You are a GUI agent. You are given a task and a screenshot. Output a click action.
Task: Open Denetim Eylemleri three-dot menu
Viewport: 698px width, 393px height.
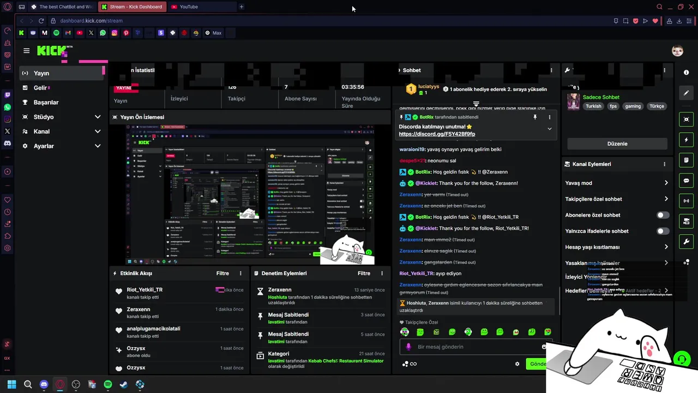pyautogui.click(x=382, y=273)
